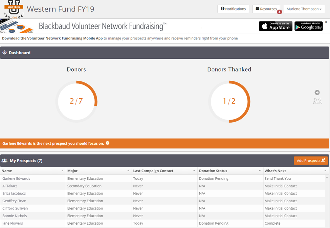Open the What's Next column dropdown
The image size is (330, 228).
point(325,171)
